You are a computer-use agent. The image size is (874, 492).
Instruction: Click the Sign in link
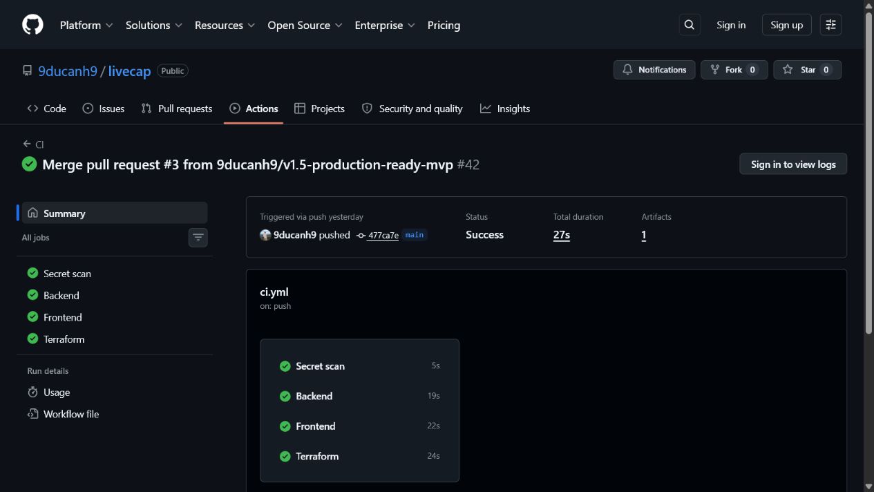tap(731, 25)
